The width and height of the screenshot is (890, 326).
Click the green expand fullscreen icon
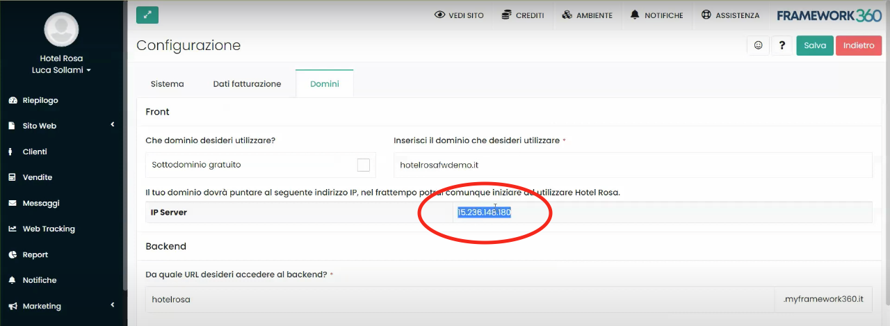[x=147, y=15]
